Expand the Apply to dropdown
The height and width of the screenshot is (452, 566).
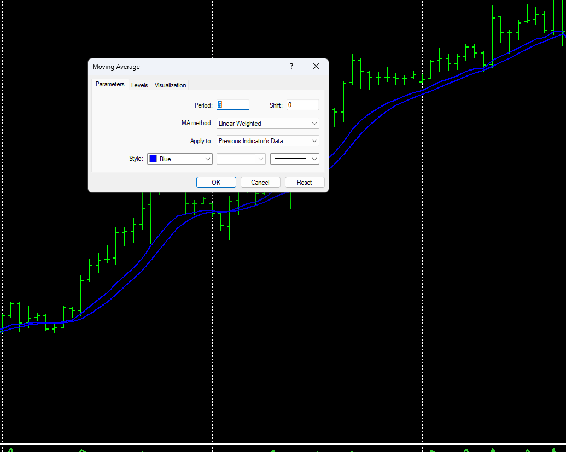(x=268, y=141)
